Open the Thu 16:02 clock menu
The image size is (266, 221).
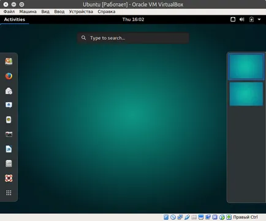(x=133, y=20)
